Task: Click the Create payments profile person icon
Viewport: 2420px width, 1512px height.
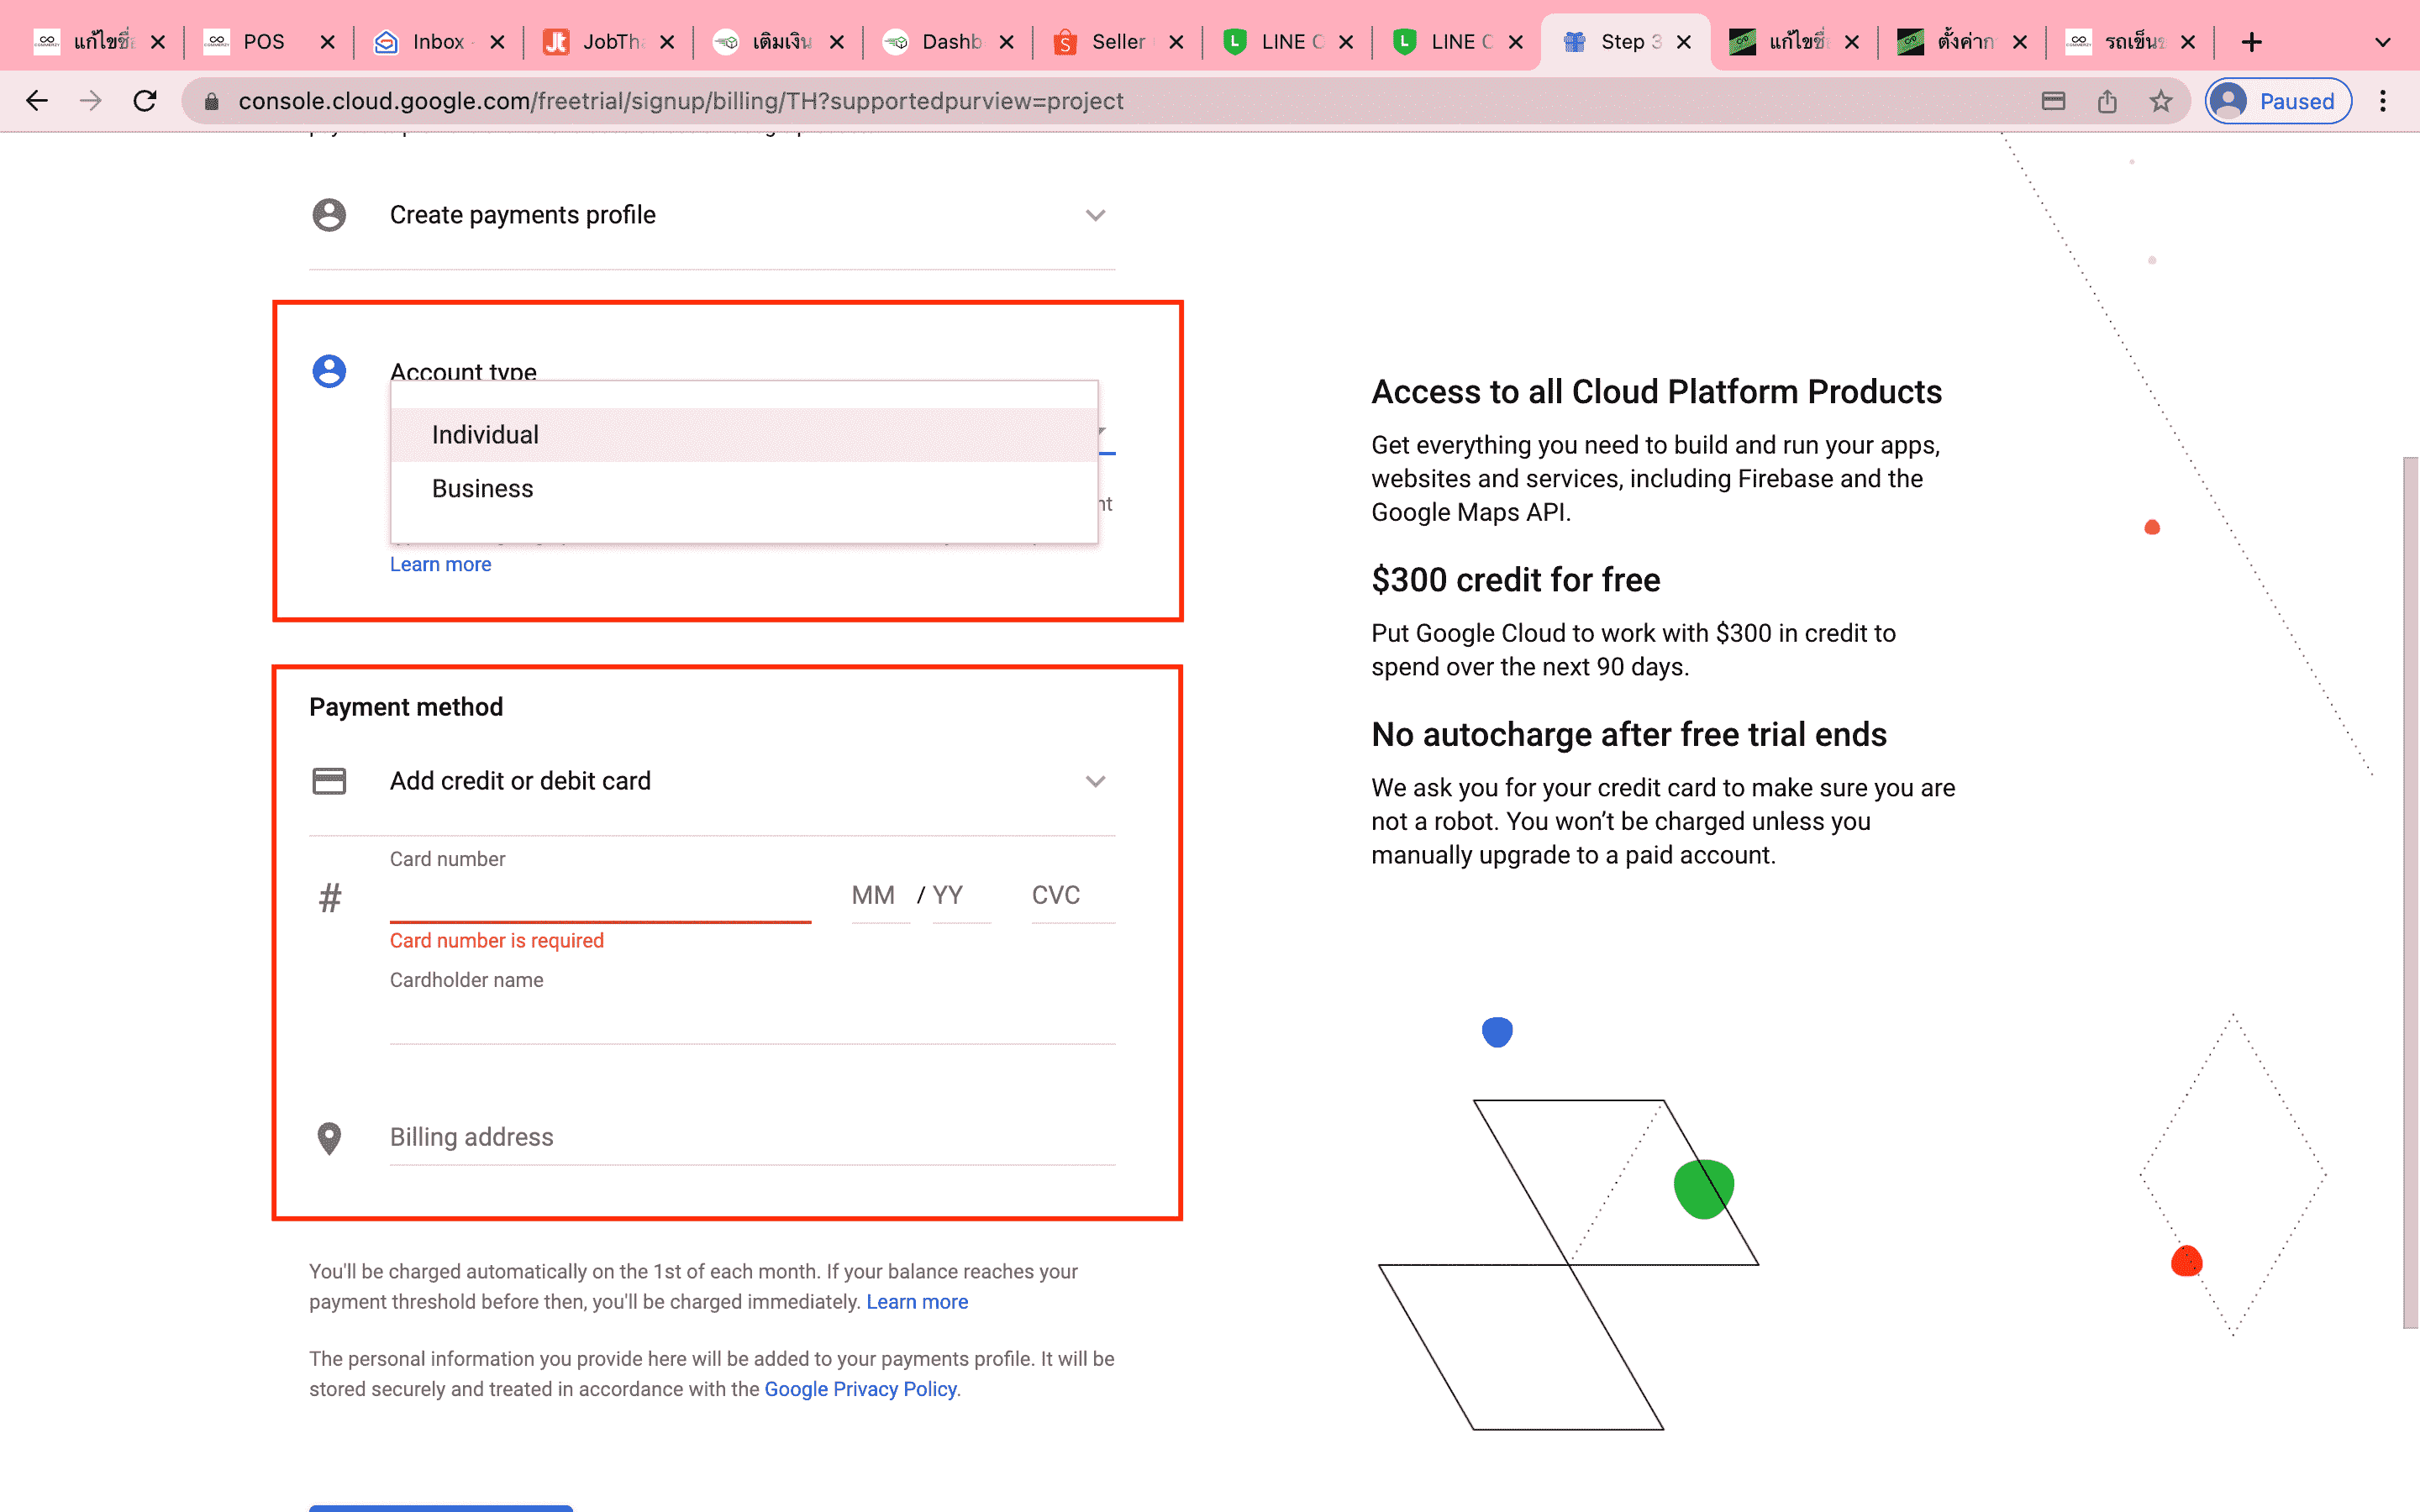Action: [x=329, y=215]
